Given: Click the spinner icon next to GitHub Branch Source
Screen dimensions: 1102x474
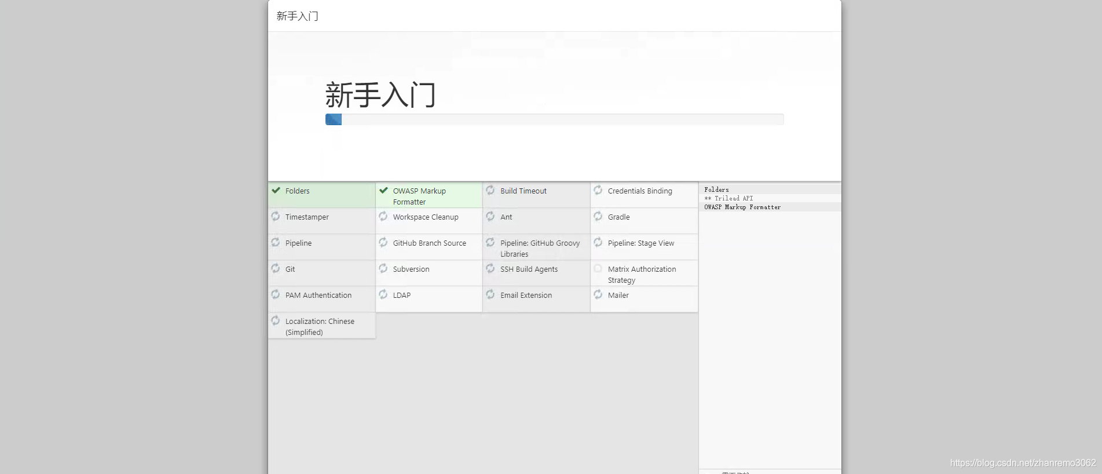Looking at the screenshot, I should [x=383, y=242].
